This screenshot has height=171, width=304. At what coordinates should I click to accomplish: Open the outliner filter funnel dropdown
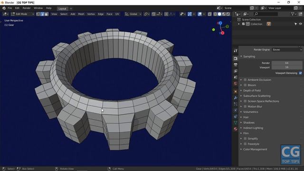[294, 14]
